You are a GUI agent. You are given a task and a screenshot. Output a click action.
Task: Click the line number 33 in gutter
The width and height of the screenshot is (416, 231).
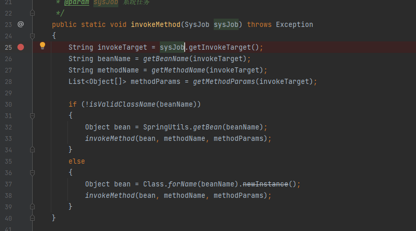pyautogui.click(x=8, y=138)
